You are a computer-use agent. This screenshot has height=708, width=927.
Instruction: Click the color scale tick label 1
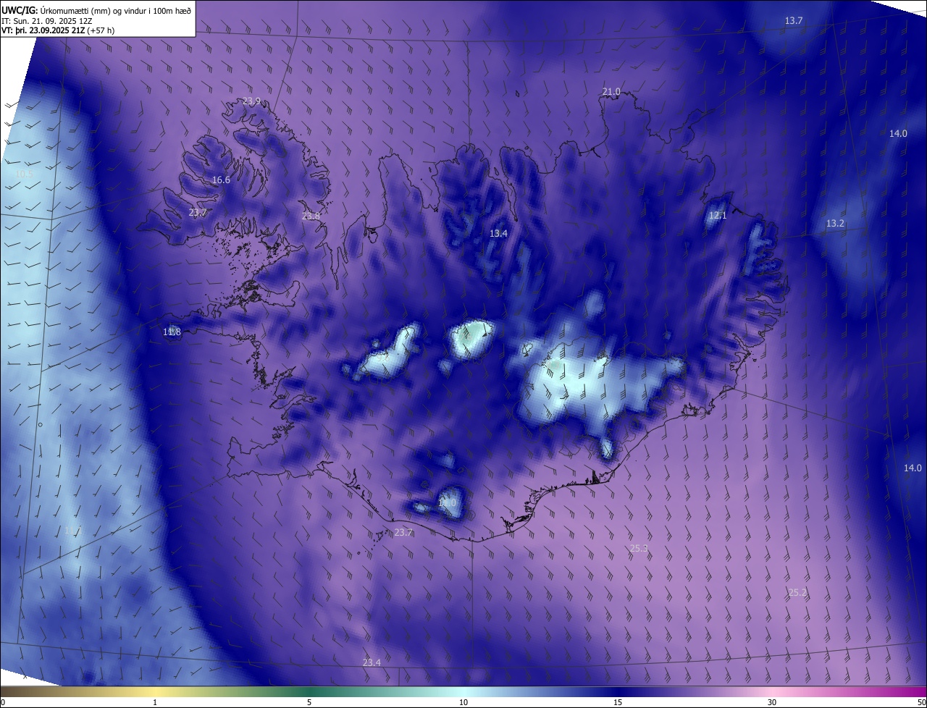click(x=155, y=702)
